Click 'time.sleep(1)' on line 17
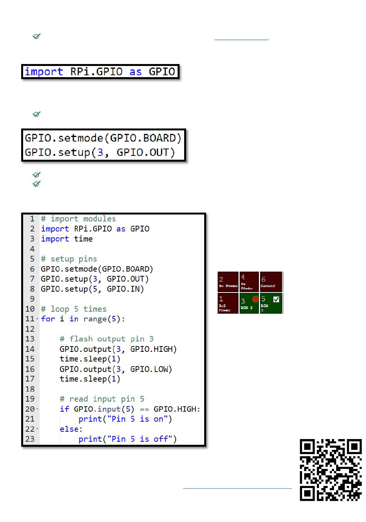The height and width of the screenshot is (522, 366). [90, 379]
